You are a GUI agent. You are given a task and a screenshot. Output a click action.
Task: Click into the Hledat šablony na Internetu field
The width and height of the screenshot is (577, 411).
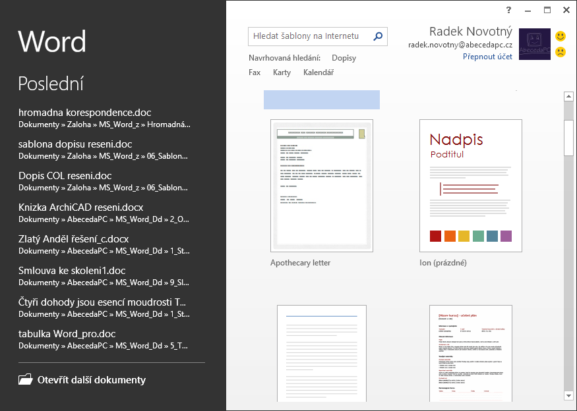click(318, 36)
